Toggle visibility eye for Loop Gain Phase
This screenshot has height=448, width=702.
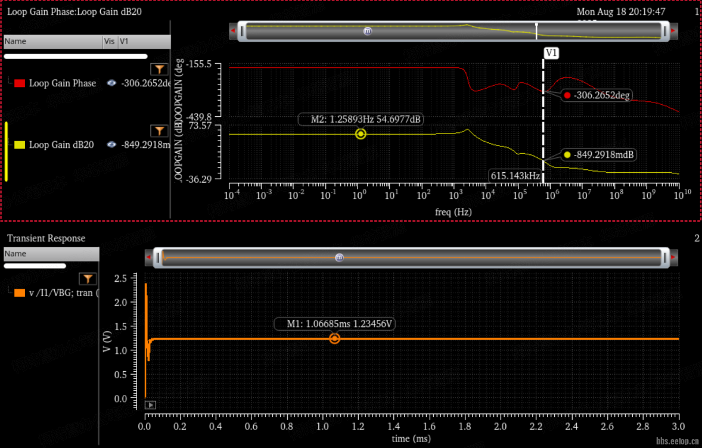111,83
